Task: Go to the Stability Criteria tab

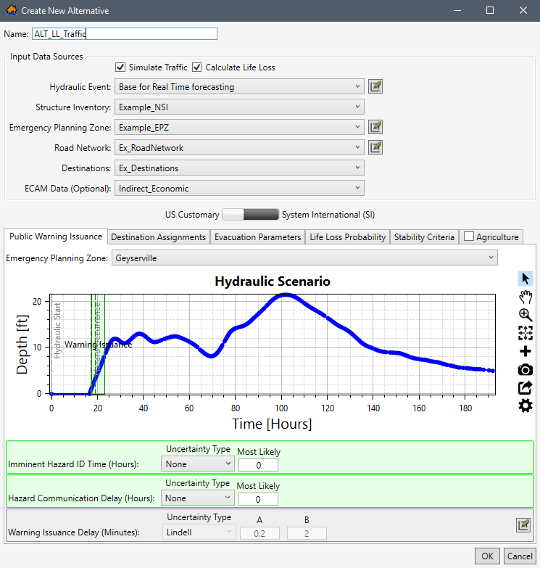Action: click(x=424, y=237)
